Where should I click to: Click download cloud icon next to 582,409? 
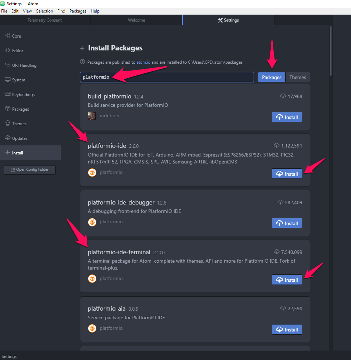(x=280, y=202)
